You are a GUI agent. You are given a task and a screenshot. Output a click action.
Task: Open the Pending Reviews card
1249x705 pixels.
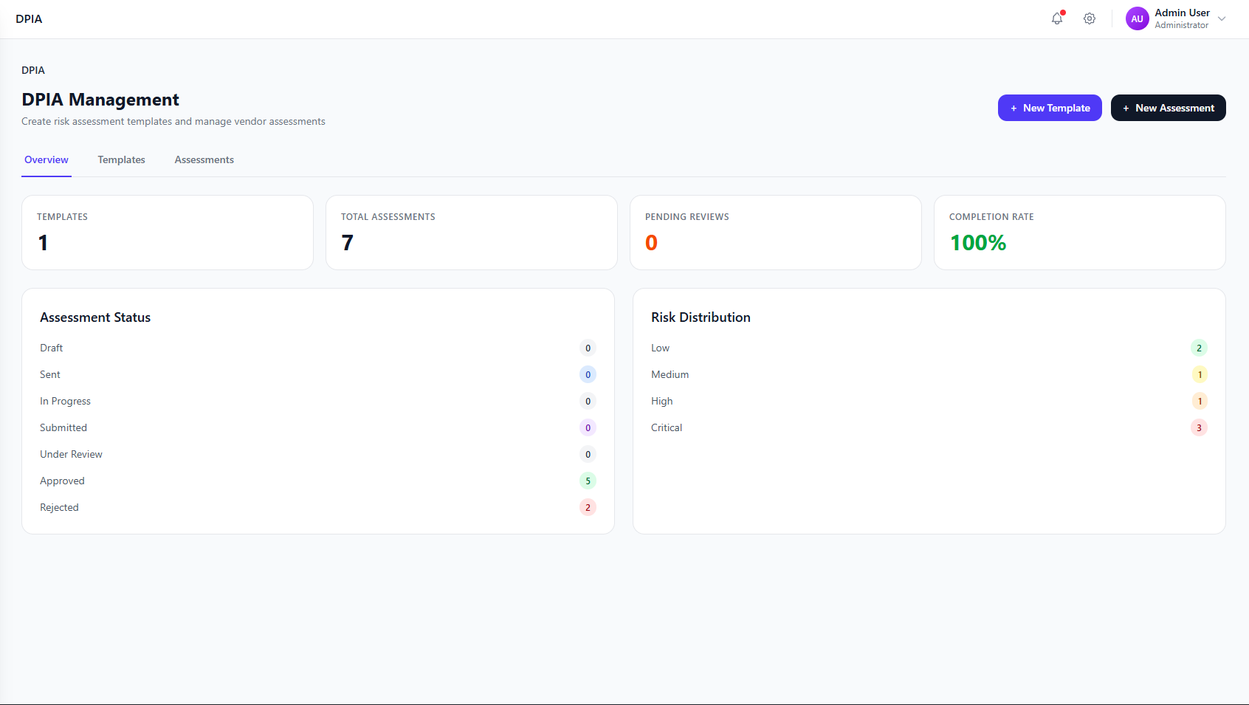(x=775, y=233)
